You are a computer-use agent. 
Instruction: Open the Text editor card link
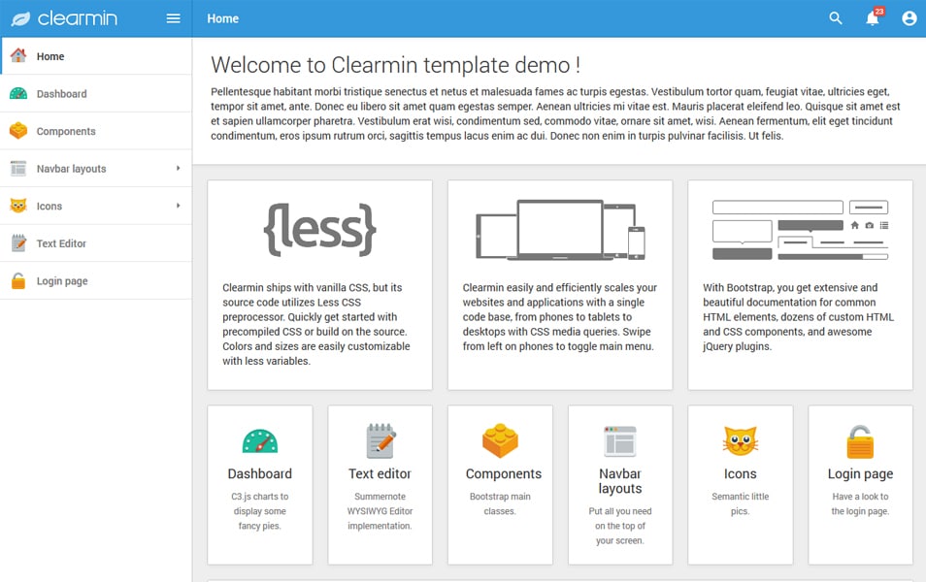[x=380, y=473]
